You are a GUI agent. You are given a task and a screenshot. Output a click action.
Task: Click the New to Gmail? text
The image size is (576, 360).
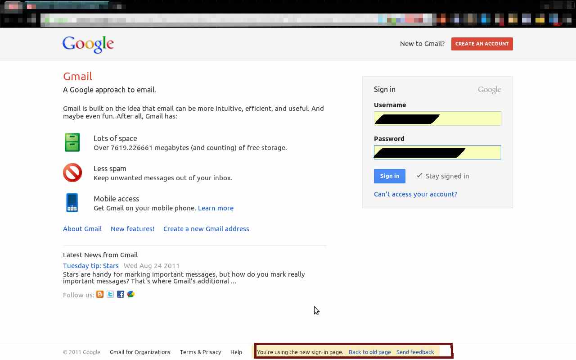coord(422,44)
